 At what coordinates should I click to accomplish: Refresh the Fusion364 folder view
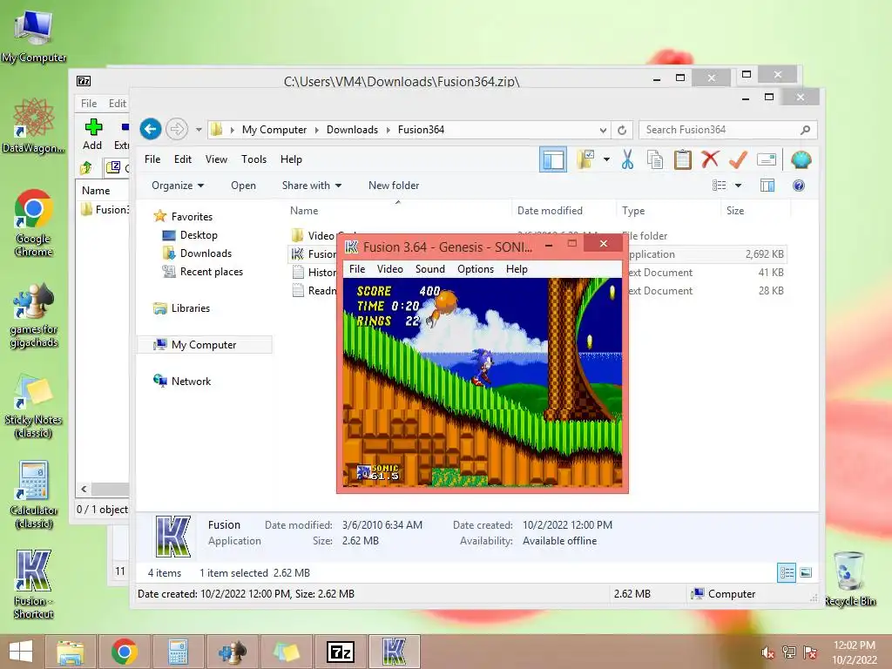pyautogui.click(x=622, y=131)
